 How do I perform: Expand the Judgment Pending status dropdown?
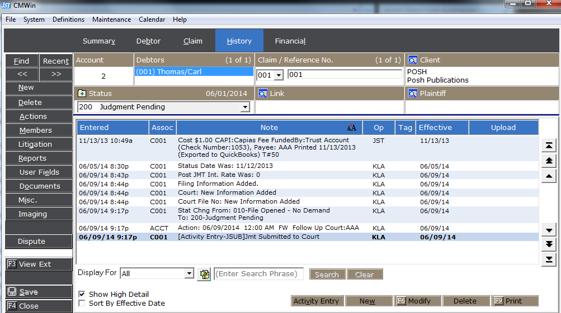(x=244, y=107)
